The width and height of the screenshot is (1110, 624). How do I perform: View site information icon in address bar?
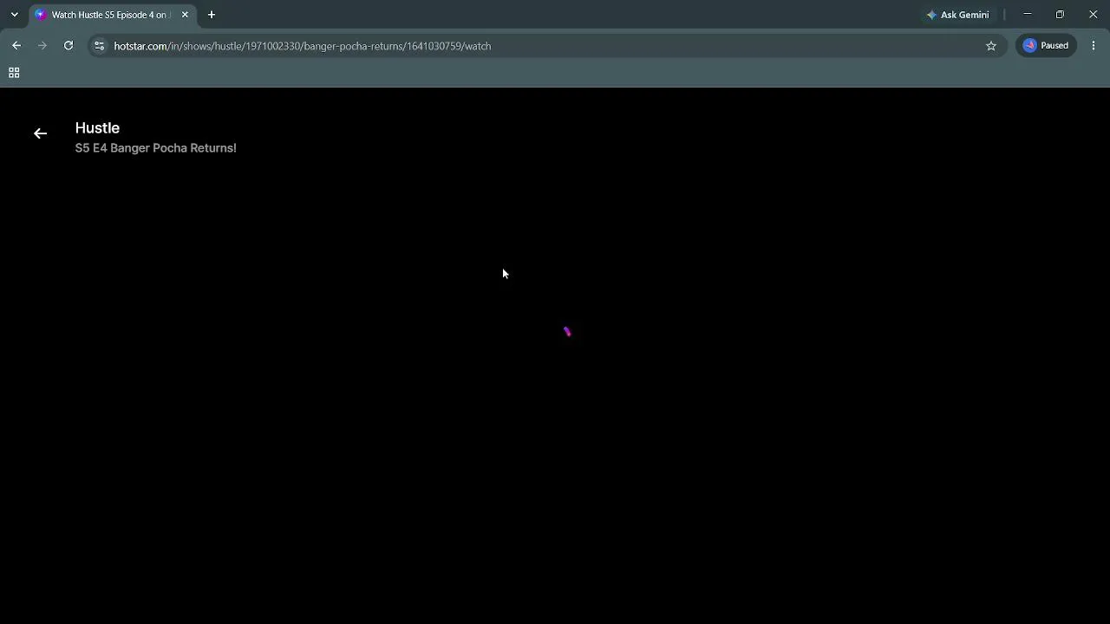pos(99,46)
